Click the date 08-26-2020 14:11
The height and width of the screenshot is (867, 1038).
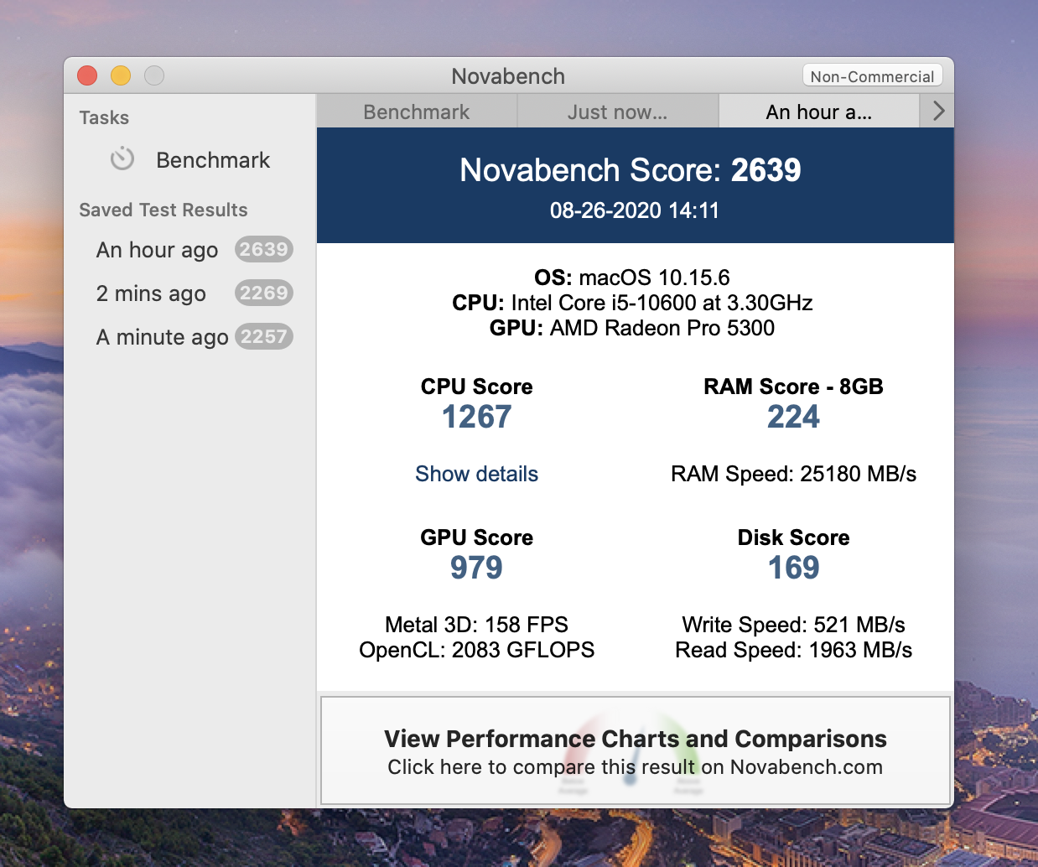(635, 210)
